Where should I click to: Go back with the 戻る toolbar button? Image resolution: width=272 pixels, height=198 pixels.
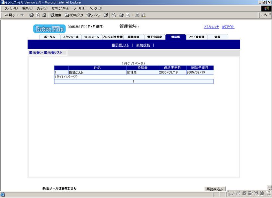9,15
